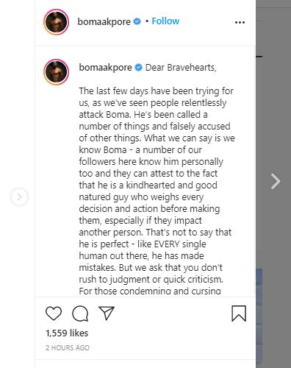Open the three-dot more options menu

240,22
